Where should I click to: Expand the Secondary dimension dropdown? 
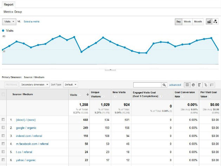tap(34, 84)
